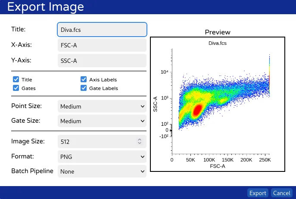Screen dimensions: 296x199
Task: Toggle the Gates checkbox
Action: pyautogui.click(x=16, y=88)
